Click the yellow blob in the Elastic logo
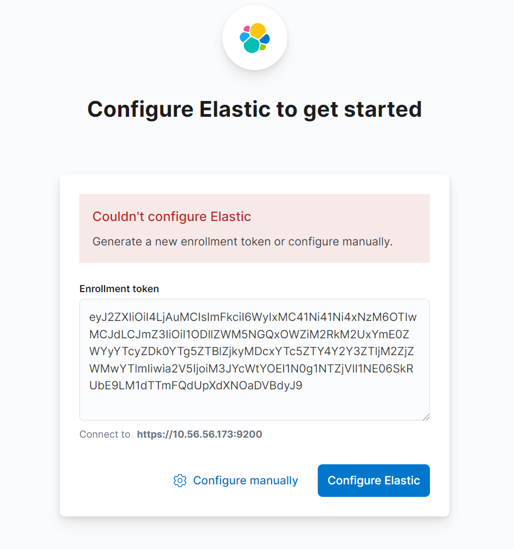The width and height of the screenshot is (514, 549). [258, 30]
